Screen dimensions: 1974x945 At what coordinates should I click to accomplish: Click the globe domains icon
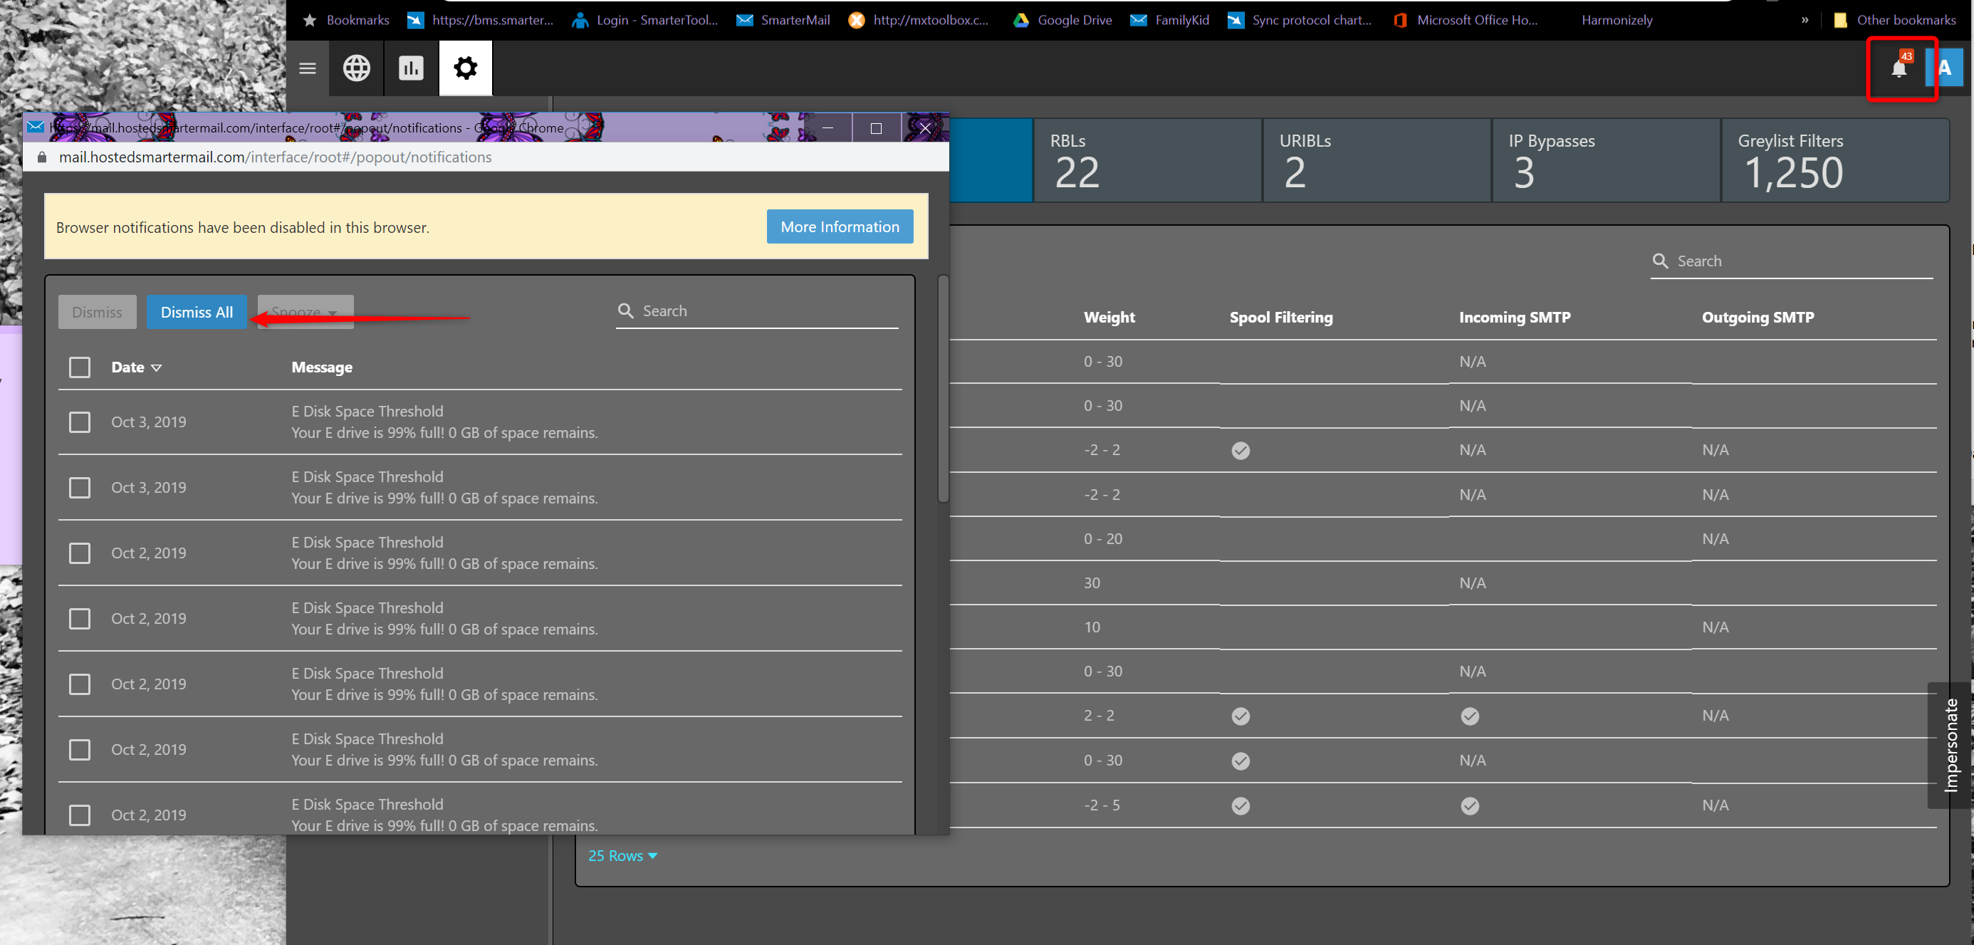[356, 68]
